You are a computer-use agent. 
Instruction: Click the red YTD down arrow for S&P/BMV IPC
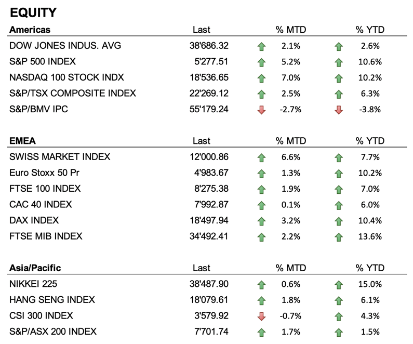coord(339,110)
